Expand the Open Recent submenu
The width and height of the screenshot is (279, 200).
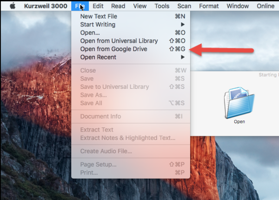pos(131,57)
